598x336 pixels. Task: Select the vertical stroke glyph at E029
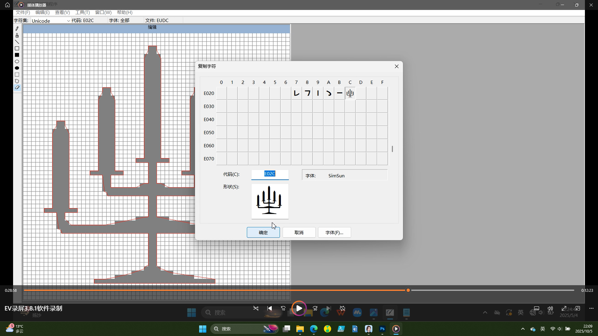[x=318, y=93]
